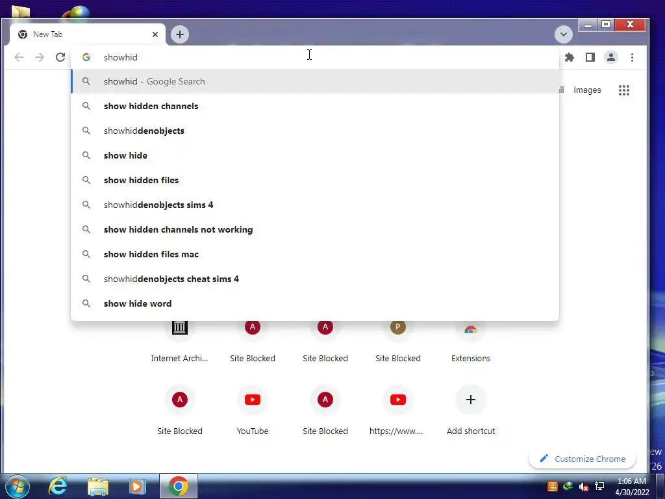Image resolution: width=665 pixels, height=499 pixels.
Task: Open the Extensions shortcut tile
Action: coord(470,342)
